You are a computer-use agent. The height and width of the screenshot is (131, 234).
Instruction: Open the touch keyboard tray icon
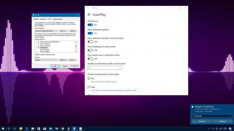coord(225,129)
